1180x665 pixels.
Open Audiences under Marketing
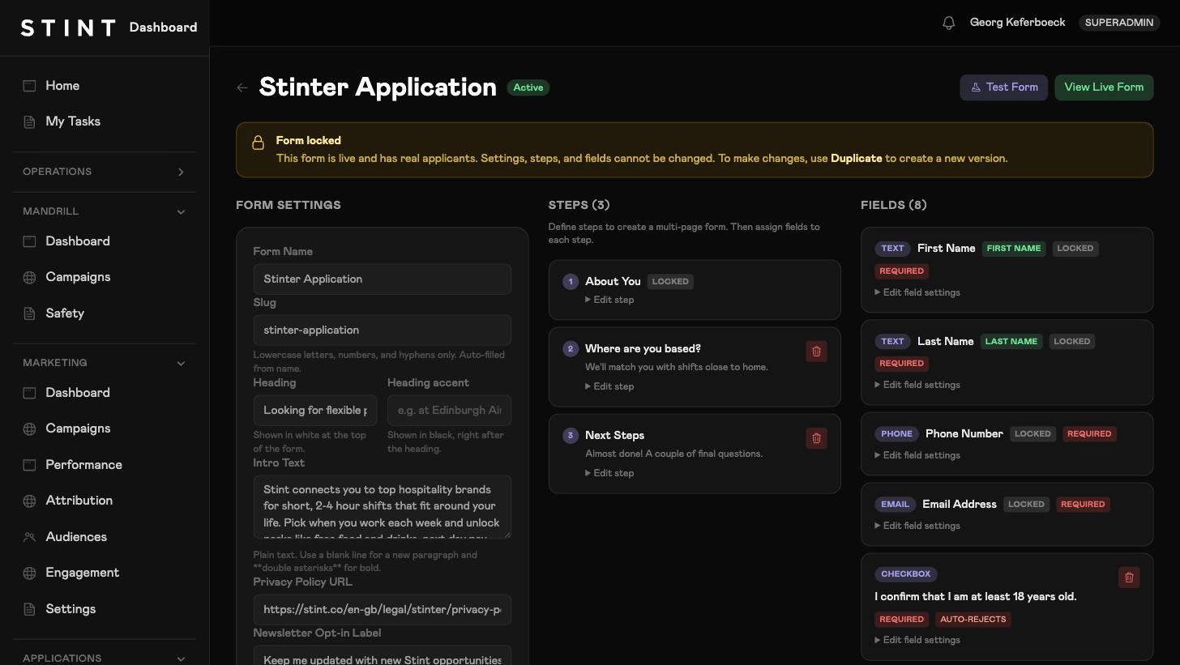pyautogui.click(x=105, y=537)
